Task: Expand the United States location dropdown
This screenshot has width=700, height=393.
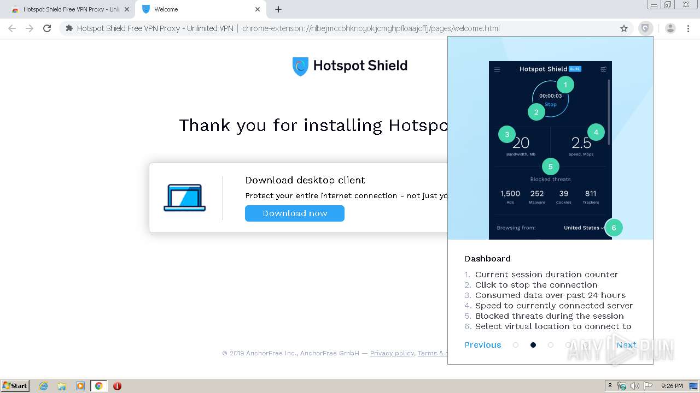Action: (x=584, y=228)
